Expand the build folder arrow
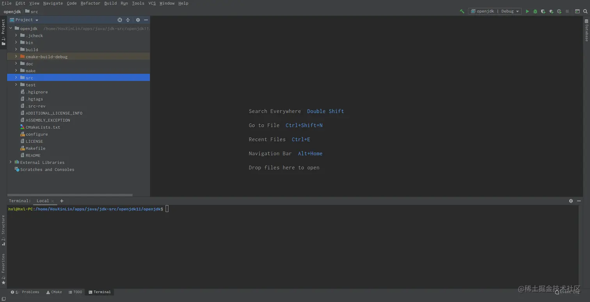The width and height of the screenshot is (590, 302). pos(16,49)
